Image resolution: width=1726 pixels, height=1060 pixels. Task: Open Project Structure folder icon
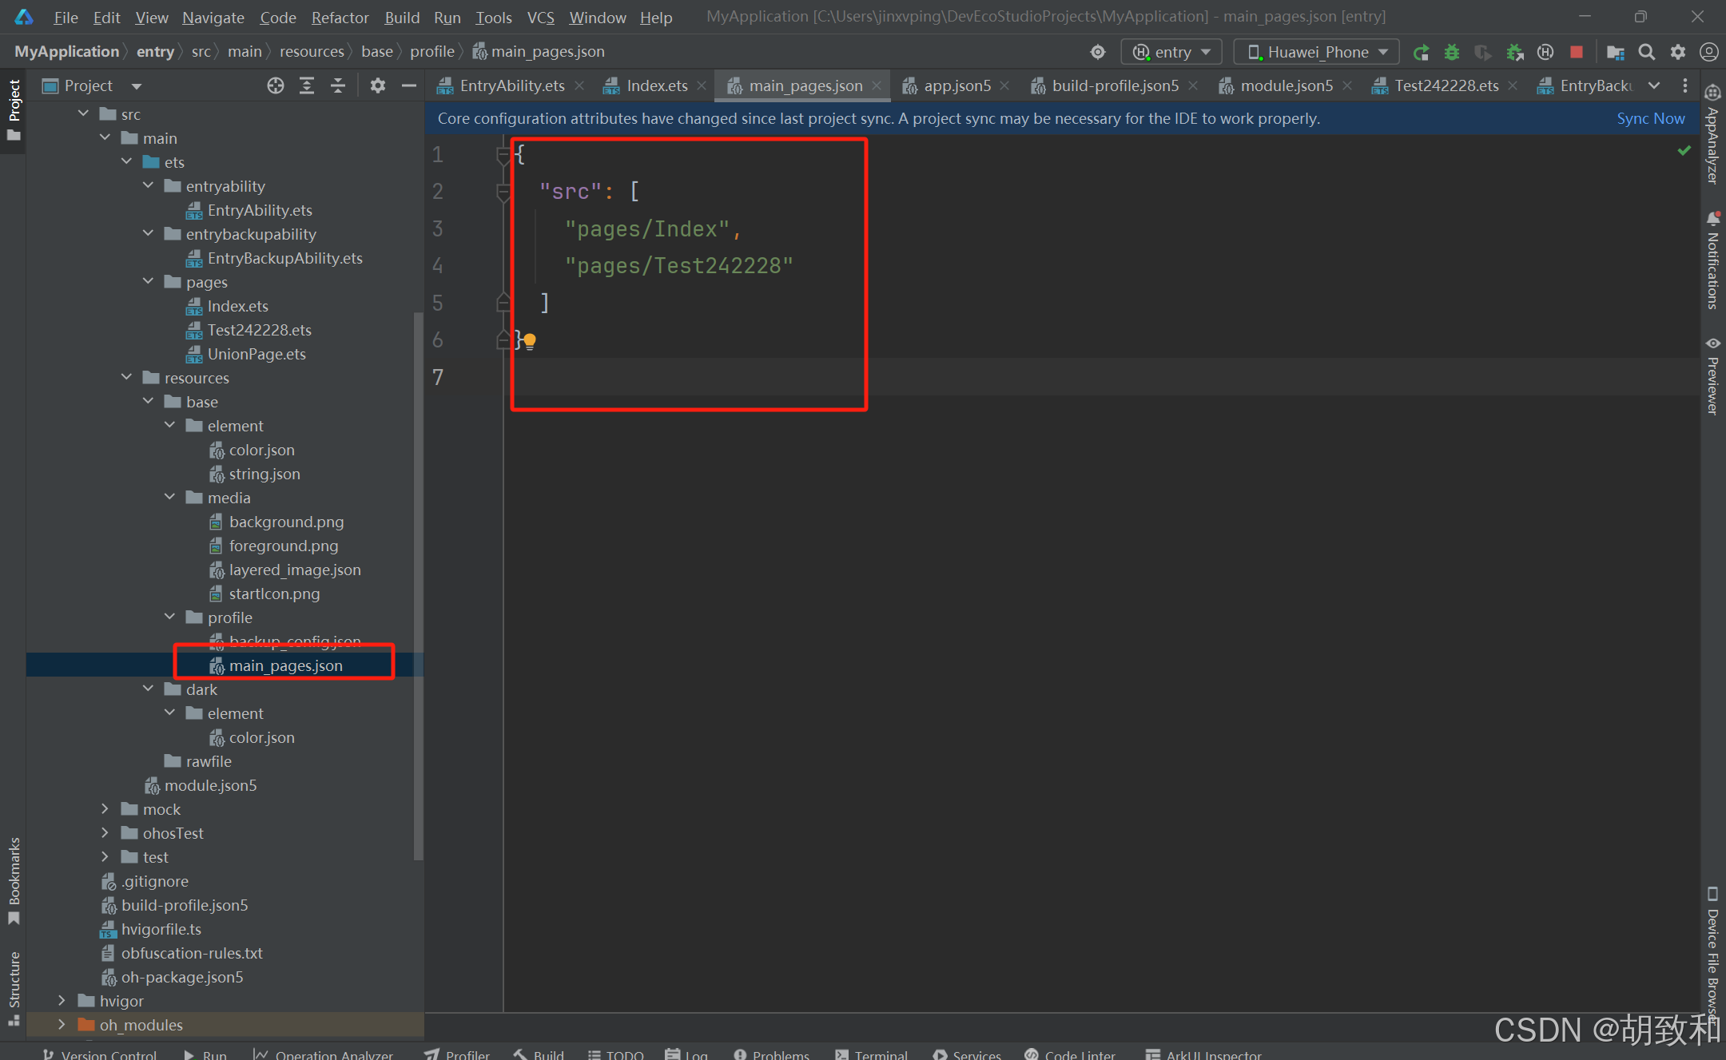(1615, 53)
